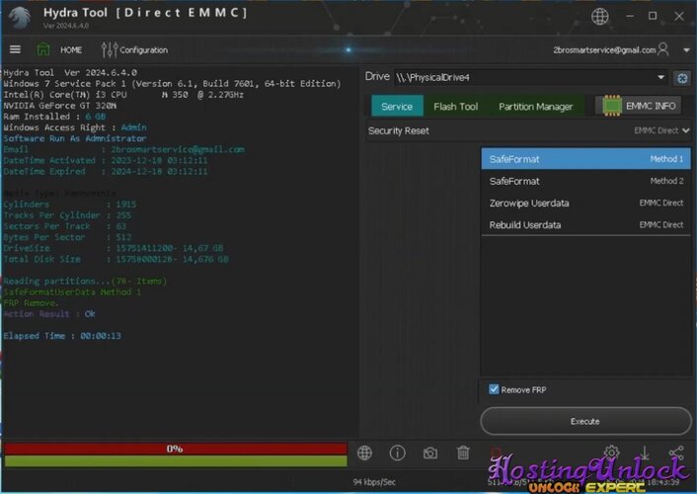
Task: Clear log with the trash icon
Action: point(463,453)
